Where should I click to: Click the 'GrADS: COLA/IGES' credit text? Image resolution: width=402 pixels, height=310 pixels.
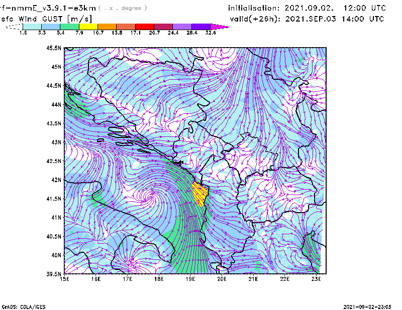(x=24, y=307)
